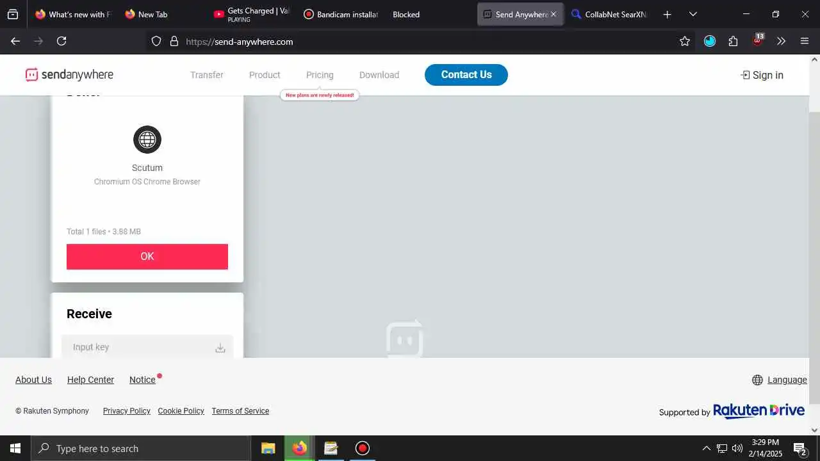
Task: Open the Pricing menu item
Action: (x=320, y=75)
